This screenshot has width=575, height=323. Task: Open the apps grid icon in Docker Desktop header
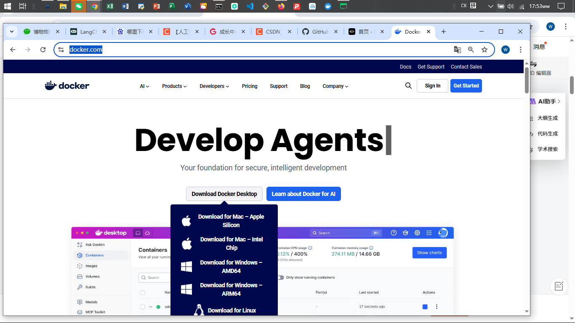429,233
